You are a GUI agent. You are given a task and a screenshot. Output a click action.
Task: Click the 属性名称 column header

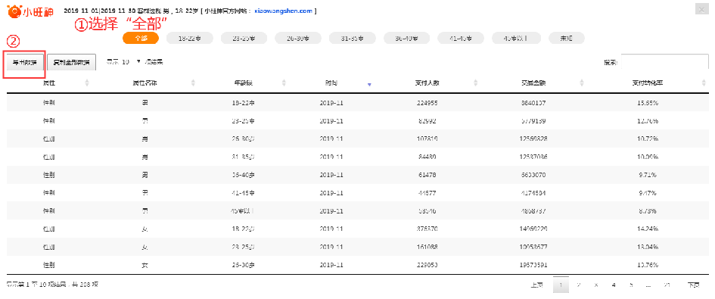pyautogui.click(x=145, y=83)
